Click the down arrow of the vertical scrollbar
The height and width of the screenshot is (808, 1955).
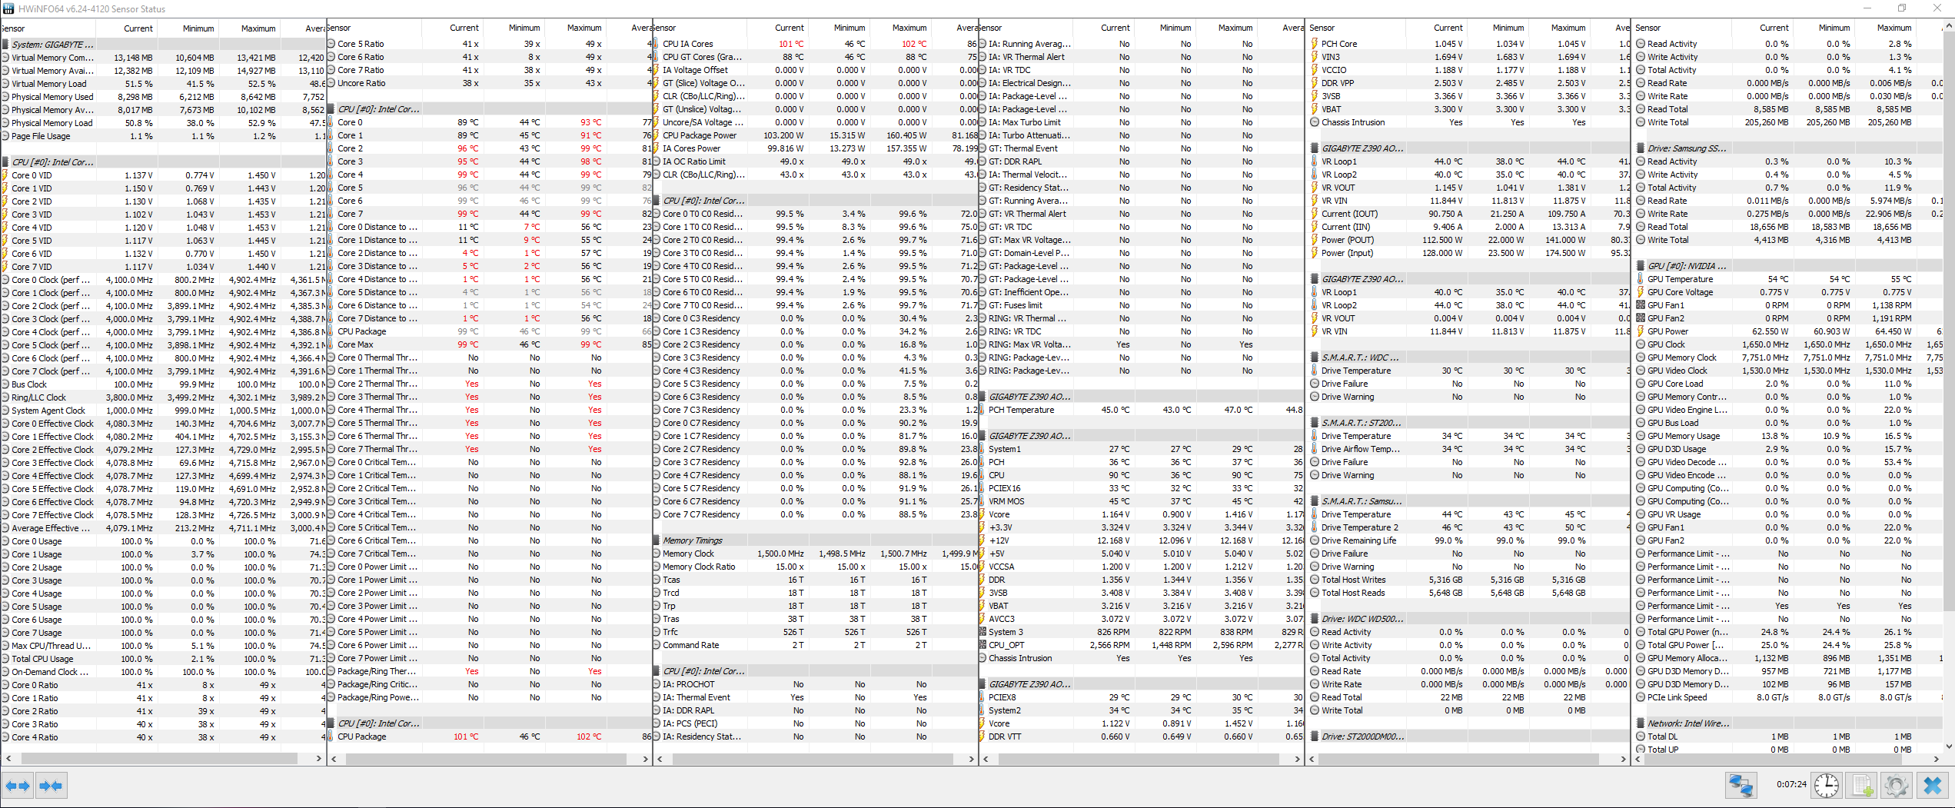[x=1948, y=746]
